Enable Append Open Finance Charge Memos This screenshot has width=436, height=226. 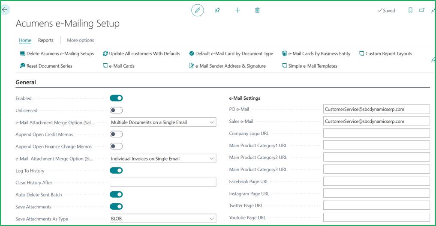coord(116,146)
